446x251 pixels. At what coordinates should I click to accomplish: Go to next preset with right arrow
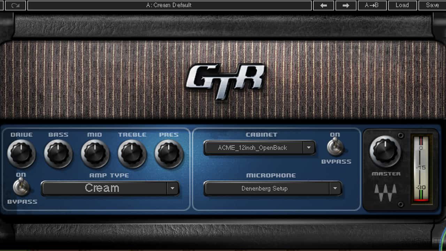click(346, 5)
